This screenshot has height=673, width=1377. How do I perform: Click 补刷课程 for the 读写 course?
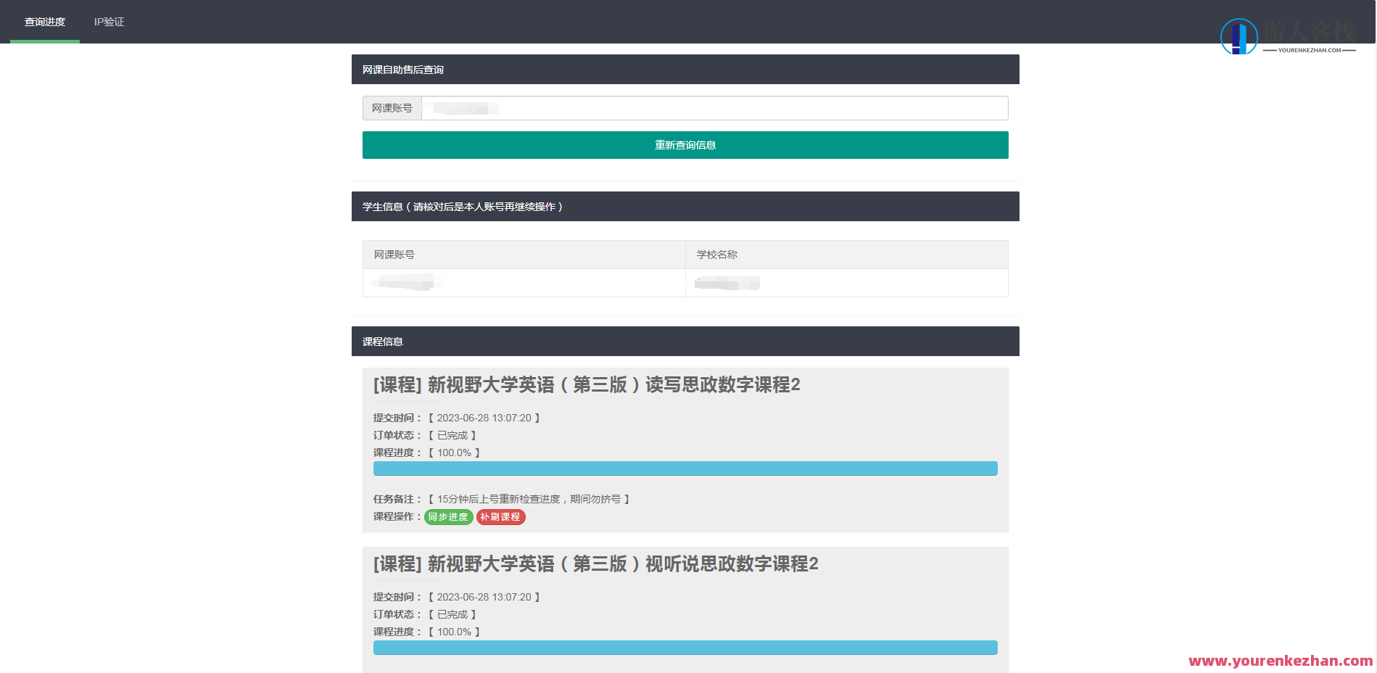(501, 517)
